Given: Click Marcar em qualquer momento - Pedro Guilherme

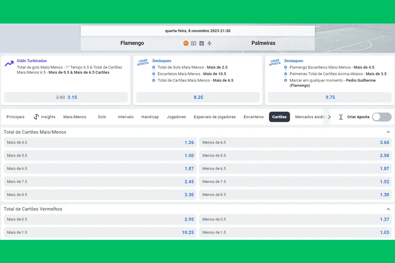Looking at the screenshot, I should pos(333,83).
